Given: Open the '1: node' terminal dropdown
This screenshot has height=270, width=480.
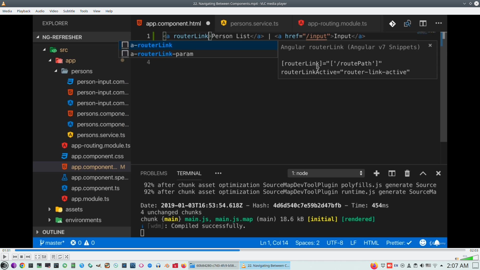Looking at the screenshot, I should pyautogui.click(x=326, y=173).
